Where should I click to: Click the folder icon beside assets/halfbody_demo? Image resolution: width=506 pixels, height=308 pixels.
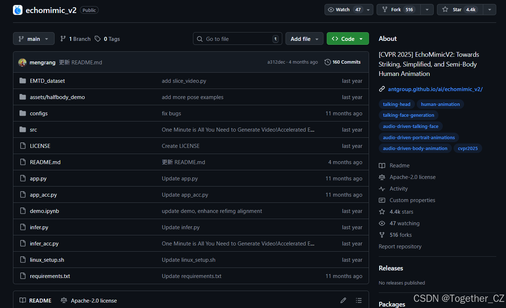[23, 97]
